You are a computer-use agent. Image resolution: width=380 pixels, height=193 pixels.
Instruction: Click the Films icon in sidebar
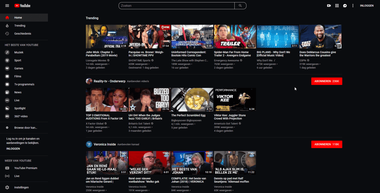(x=7, y=76)
